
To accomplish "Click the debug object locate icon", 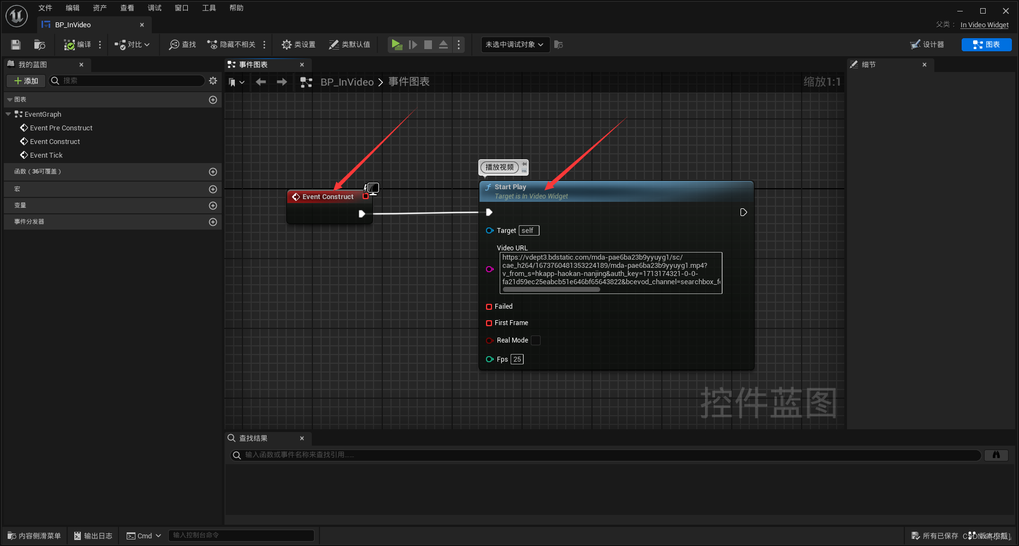I will (x=558, y=45).
